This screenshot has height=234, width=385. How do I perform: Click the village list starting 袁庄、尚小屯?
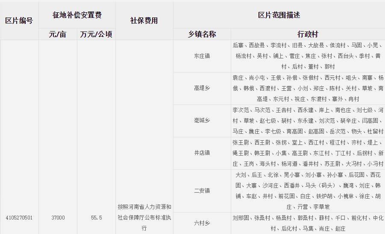[x=308, y=88]
